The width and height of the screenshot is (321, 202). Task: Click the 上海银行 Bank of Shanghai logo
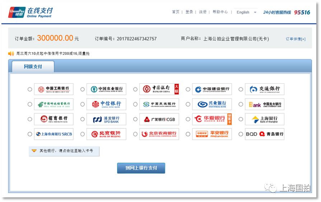point(265,119)
